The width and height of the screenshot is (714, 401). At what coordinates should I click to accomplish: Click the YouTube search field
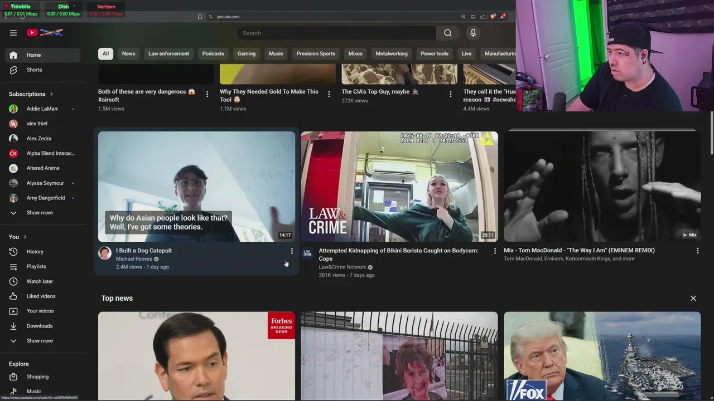tap(337, 33)
